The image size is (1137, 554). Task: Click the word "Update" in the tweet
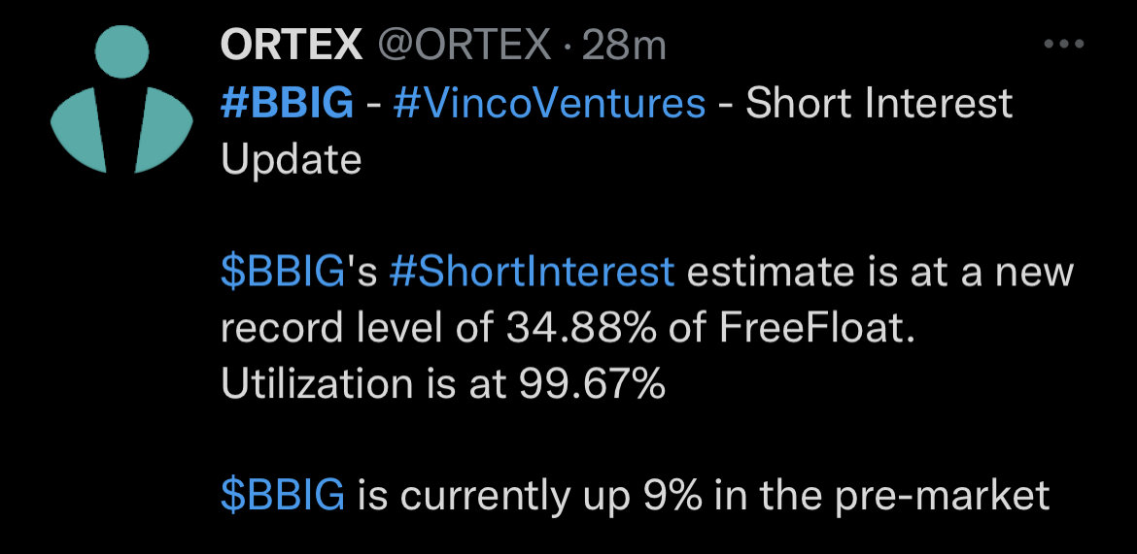[291, 160]
